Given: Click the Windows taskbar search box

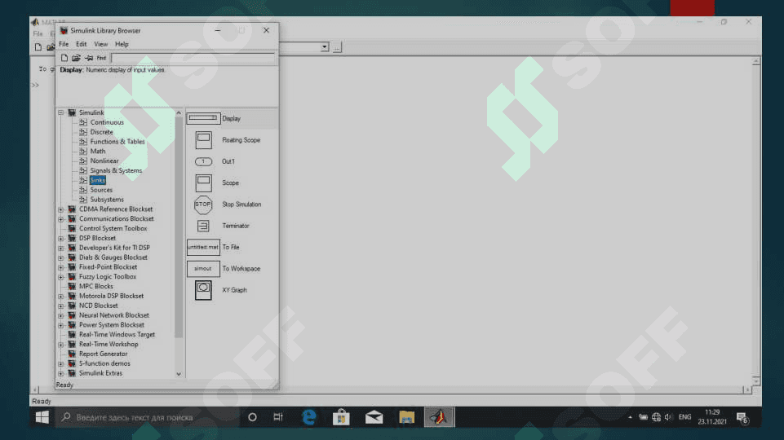Looking at the screenshot, I should (x=148, y=417).
